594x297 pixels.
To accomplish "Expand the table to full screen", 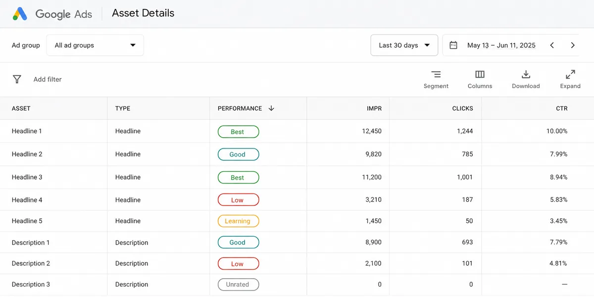I will tap(570, 74).
